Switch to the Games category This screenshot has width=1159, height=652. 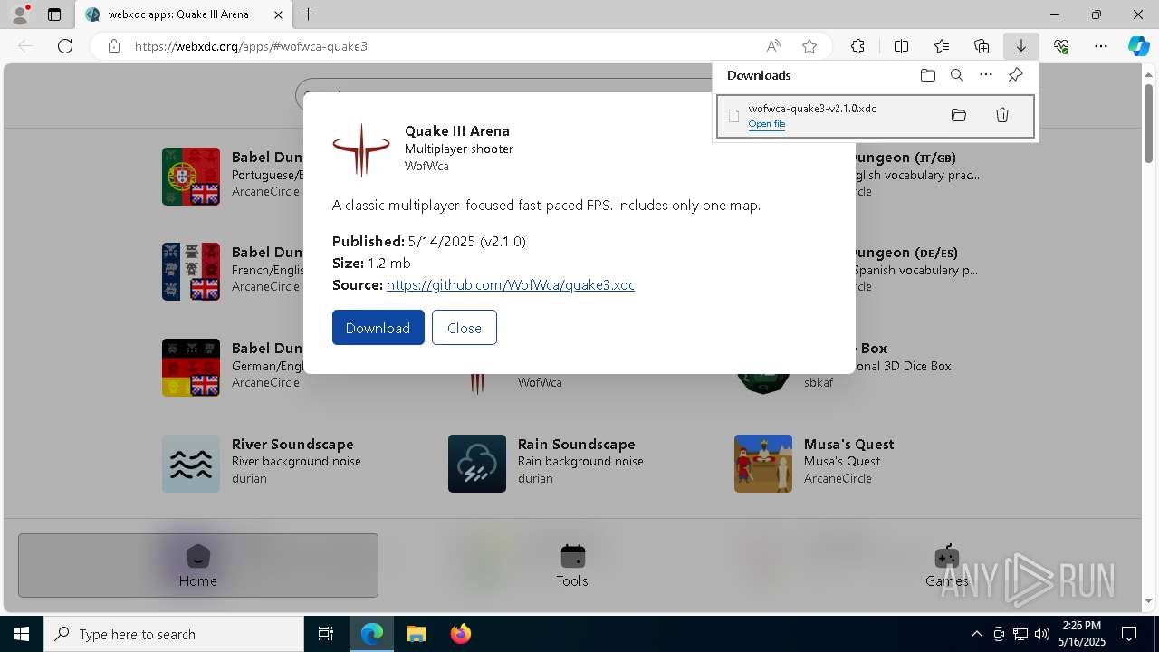click(946, 566)
